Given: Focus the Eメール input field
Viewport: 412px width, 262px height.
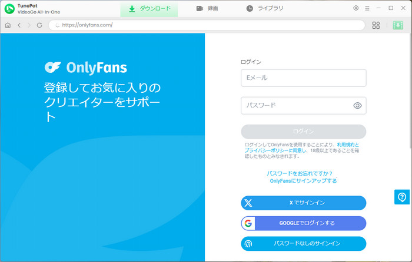Looking at the screenshot, I should (x=304, y=78).
